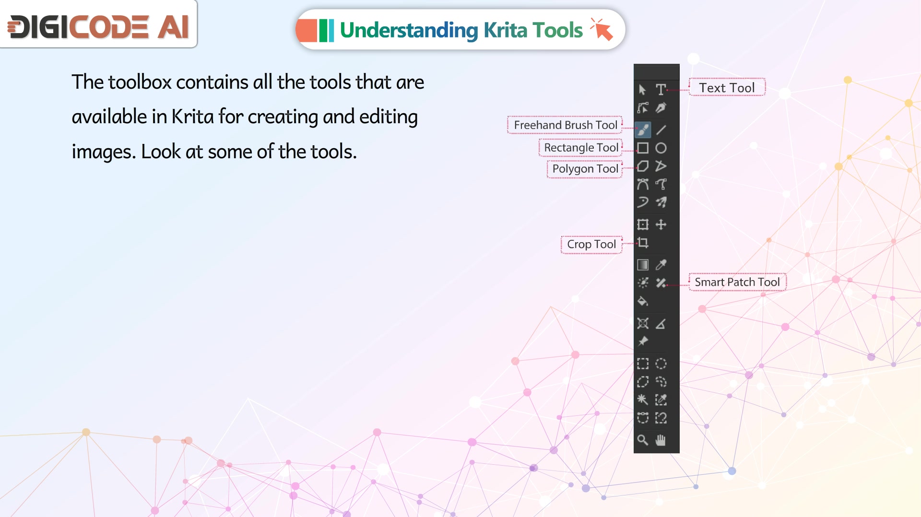The height and width of the screenshot is (517, 921).
Task: Select the Multibrush tool
Action: pos(661,202)
